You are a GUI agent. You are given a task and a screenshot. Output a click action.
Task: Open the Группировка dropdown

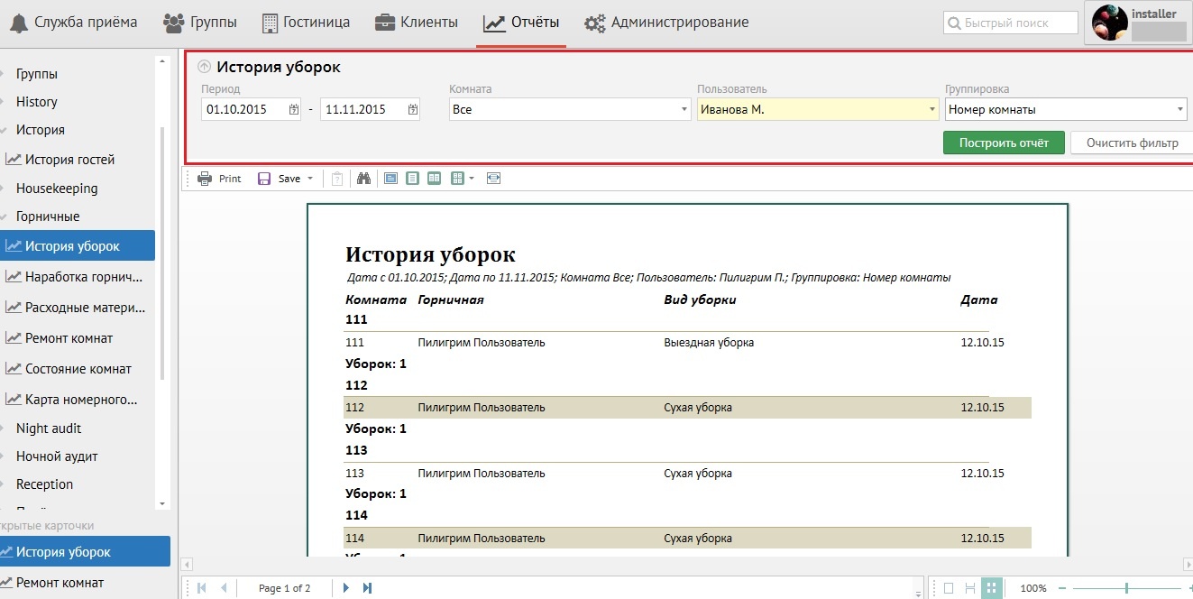(1180, 109)
